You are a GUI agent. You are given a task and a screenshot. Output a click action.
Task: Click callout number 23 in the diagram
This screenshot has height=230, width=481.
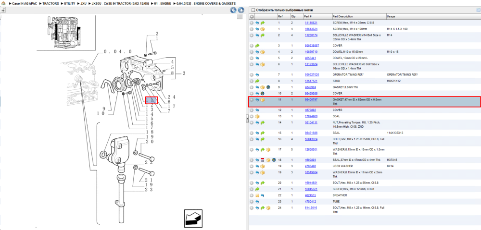tap(149, 190)
